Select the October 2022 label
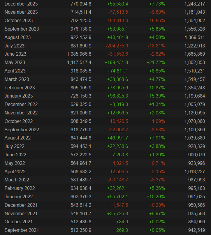 (x=19, y=121)
